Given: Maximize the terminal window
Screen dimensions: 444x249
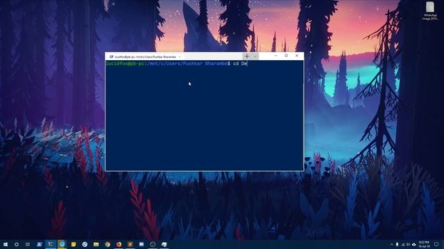Looking at the screenshot, I should coord(287,56).
